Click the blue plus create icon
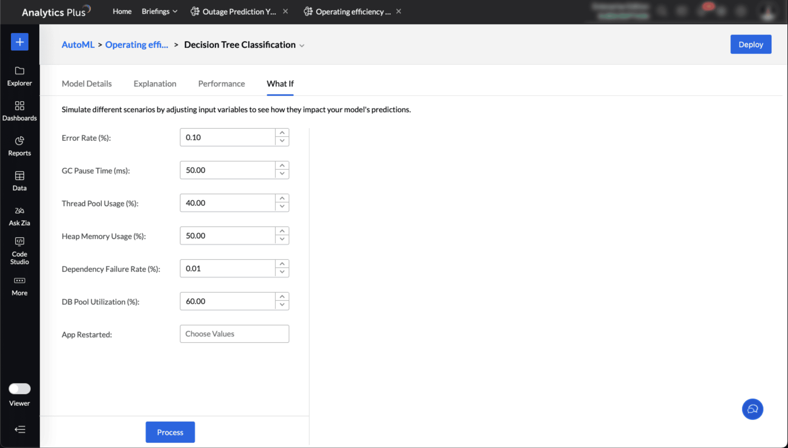The width and height of the screenshot is (788, 448). (19, 42)
